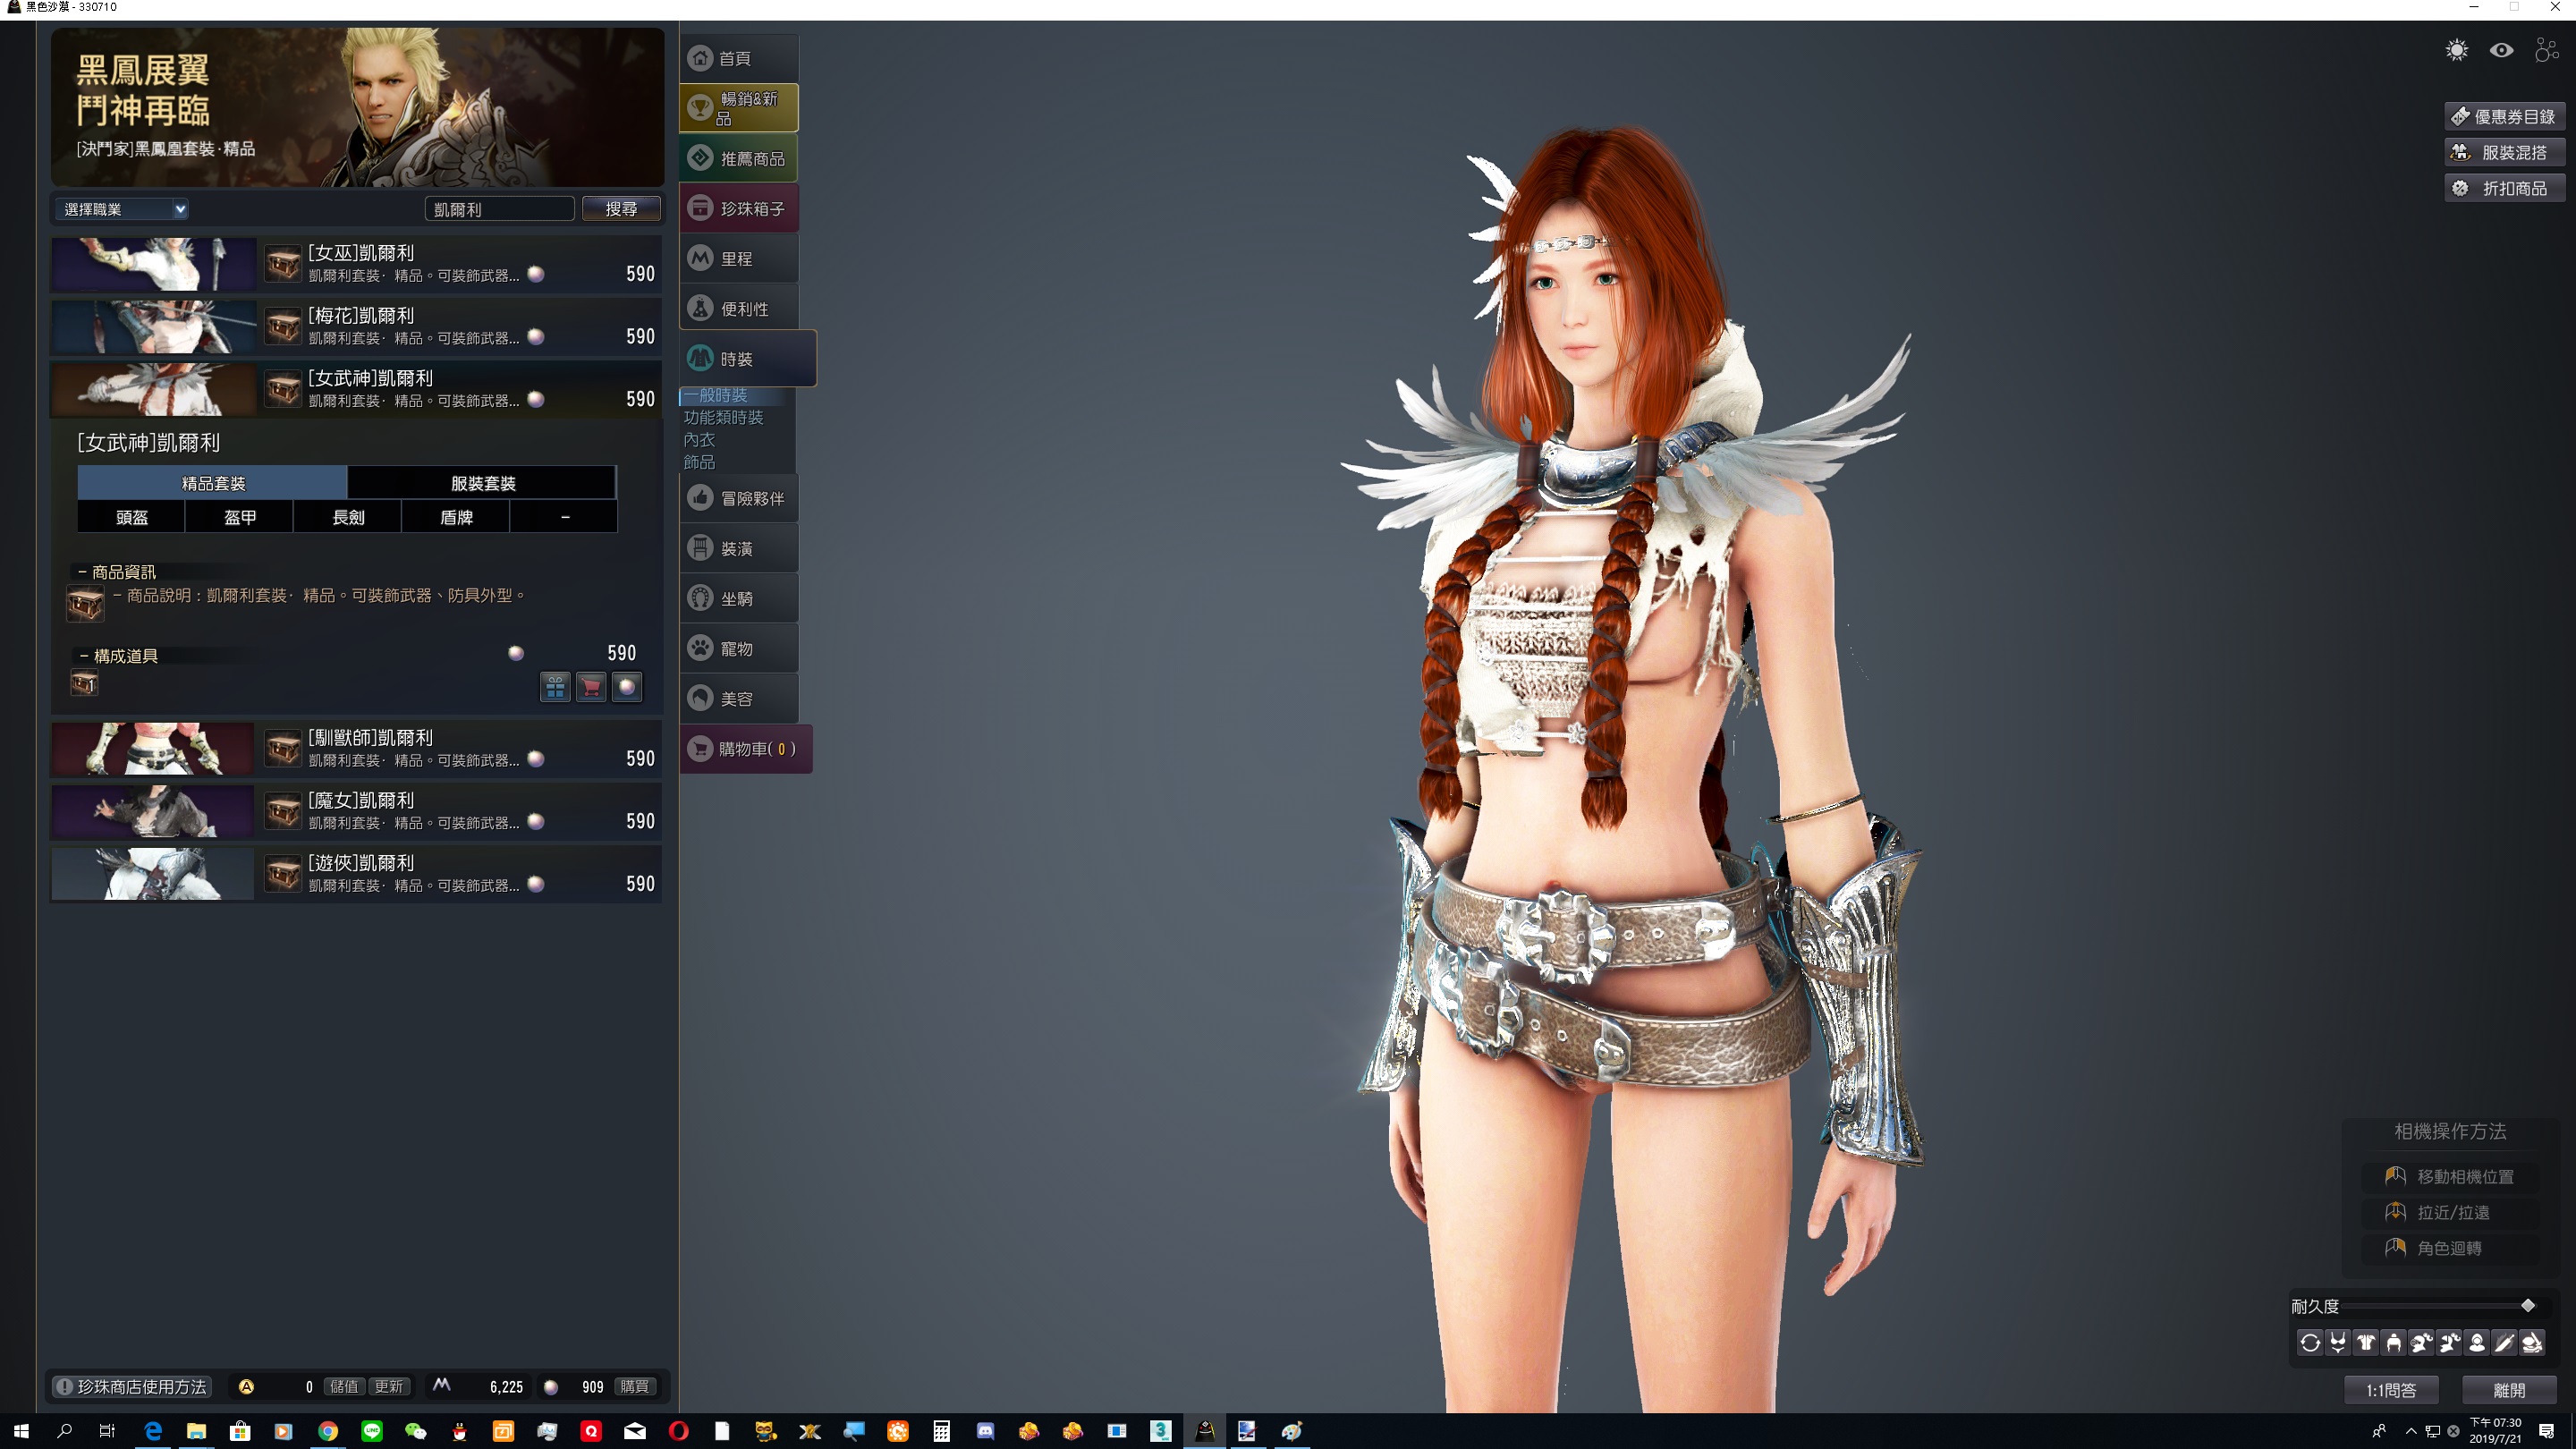Image resolution: width=2576 pixels, height=1449 pixels.
Task: Buy the item with the pearl icon button
Action: coord(627,687)
